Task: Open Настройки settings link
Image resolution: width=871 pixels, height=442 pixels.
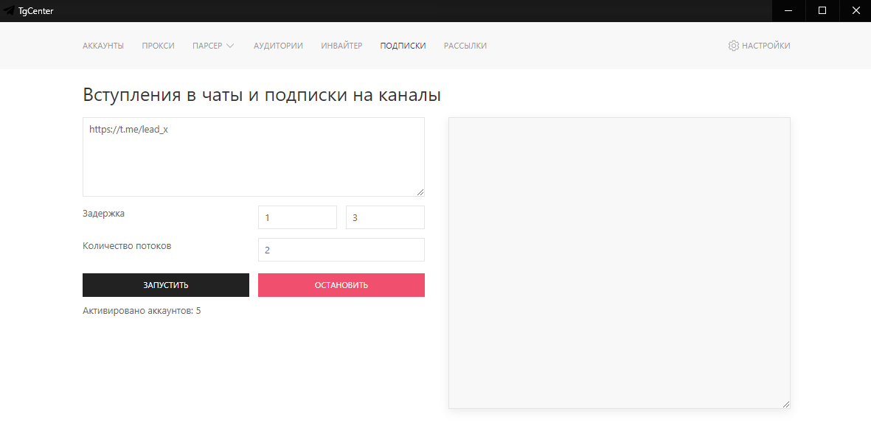Action: coord(766,46)
